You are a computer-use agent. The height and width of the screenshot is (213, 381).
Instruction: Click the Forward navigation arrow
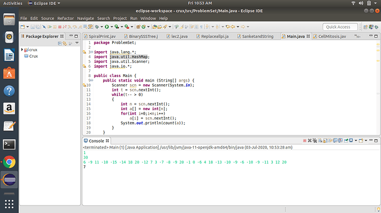(243, 26)
